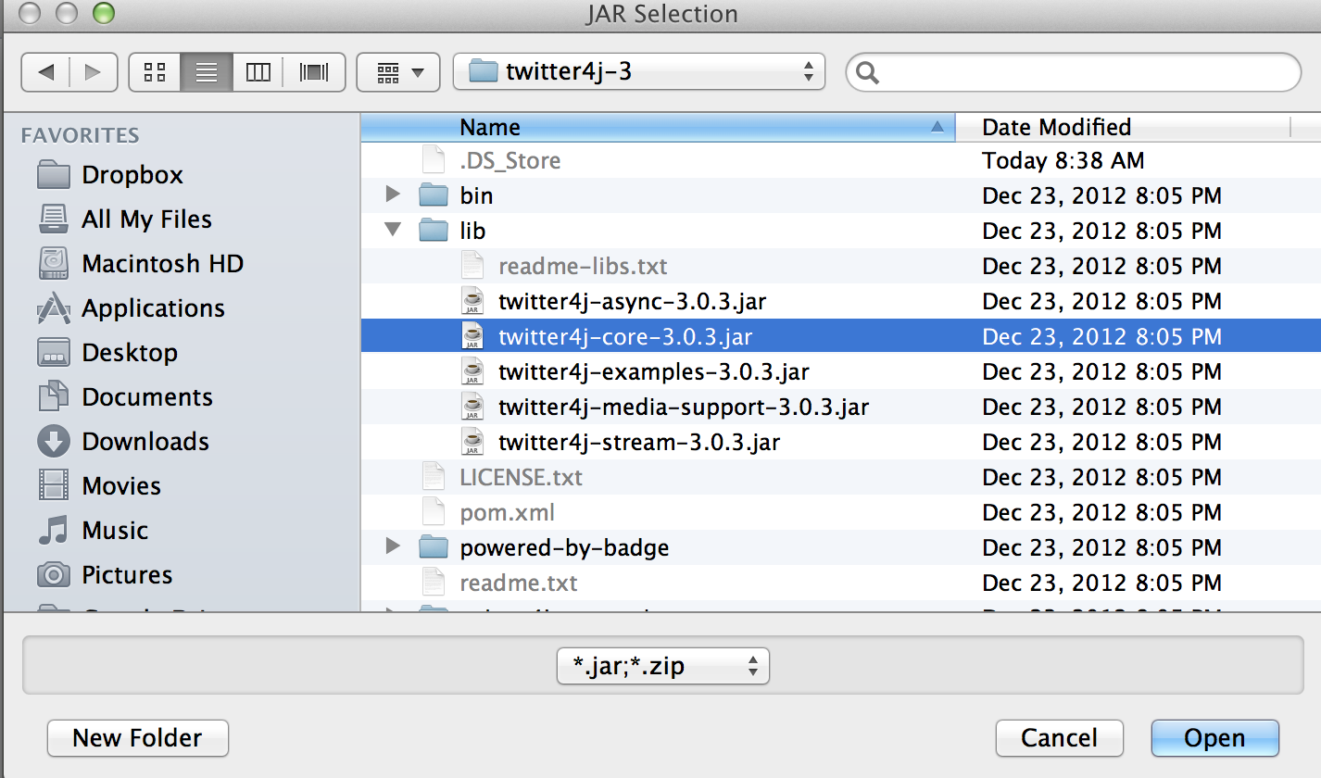Click the .DS_Store file entry
This screenshot has width=1321, height=778.
[x=510, y=160]
